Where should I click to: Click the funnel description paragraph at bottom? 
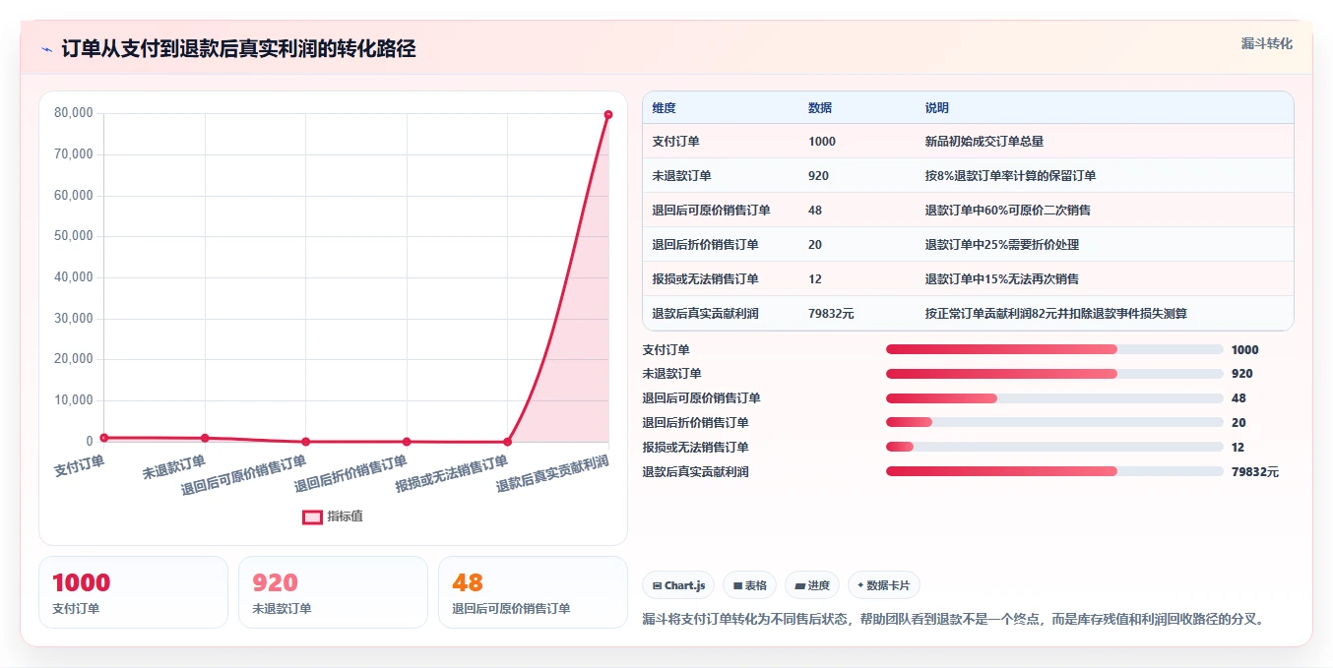tap(952, 619)
